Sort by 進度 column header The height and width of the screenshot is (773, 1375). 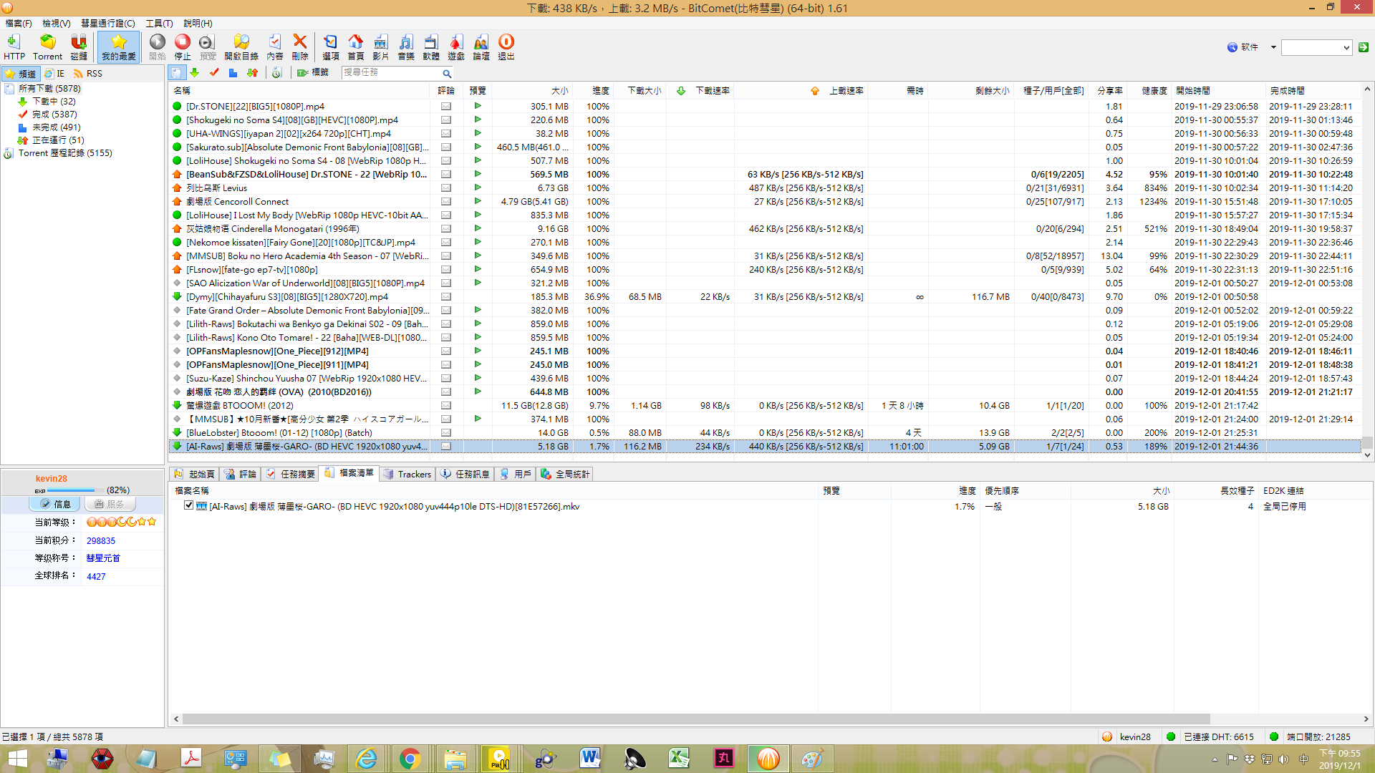pos(592,90)
